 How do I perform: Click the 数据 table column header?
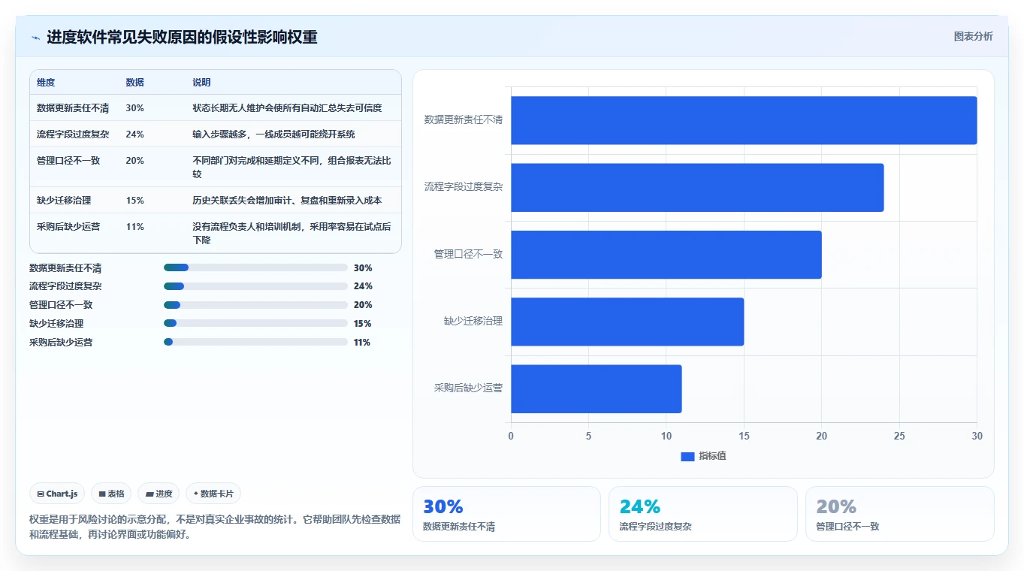[135, 83]
